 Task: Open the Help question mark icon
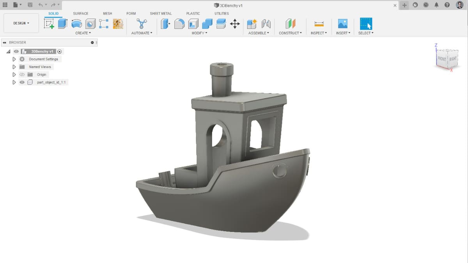point(447,5)
